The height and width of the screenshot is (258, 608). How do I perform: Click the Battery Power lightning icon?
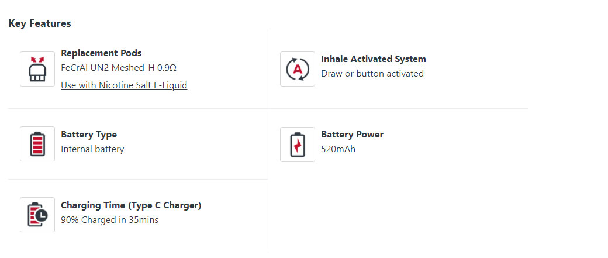pos(298,144)
